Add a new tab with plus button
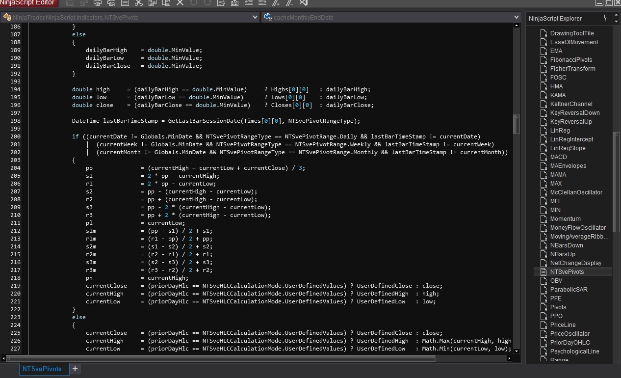Image resolution: width=621 pixels, height=378 pixels. 75,369
